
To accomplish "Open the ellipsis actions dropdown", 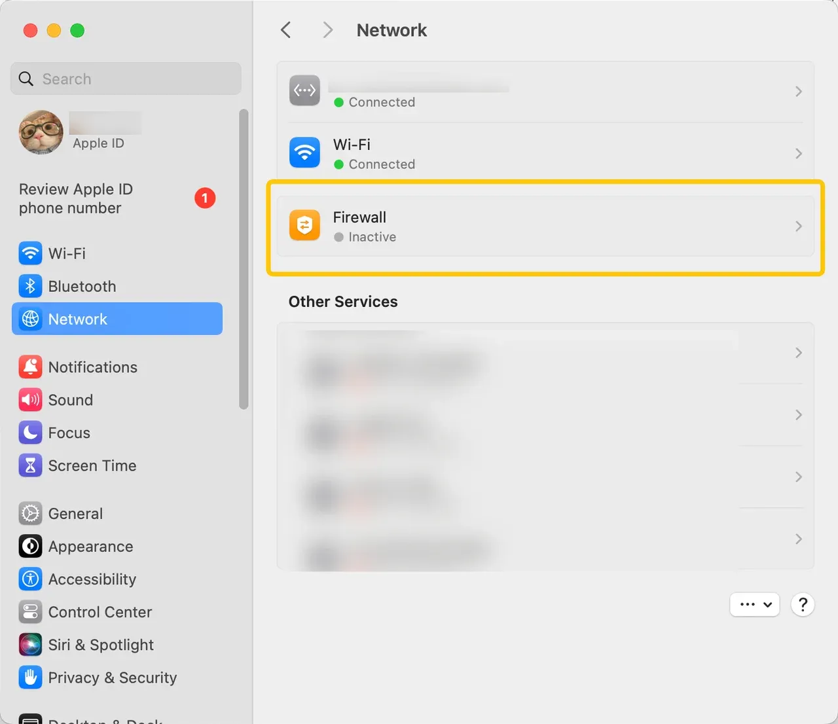I will 755,604.
